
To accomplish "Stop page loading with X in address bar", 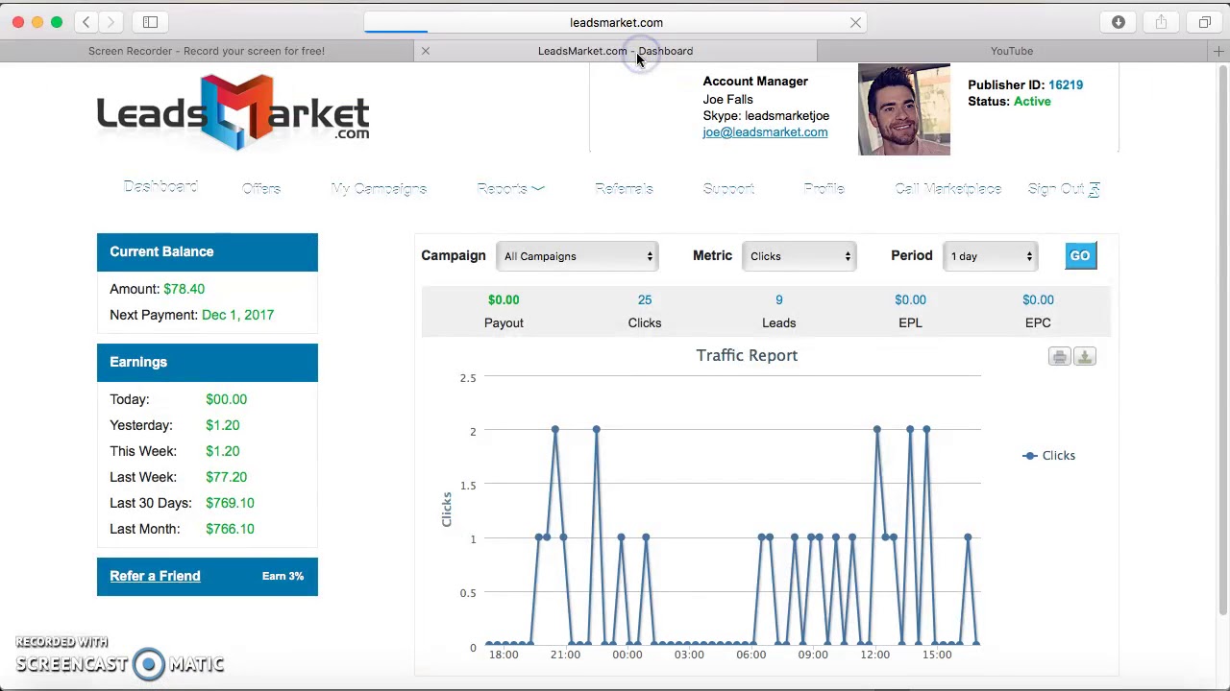I will tap(855, 22).
